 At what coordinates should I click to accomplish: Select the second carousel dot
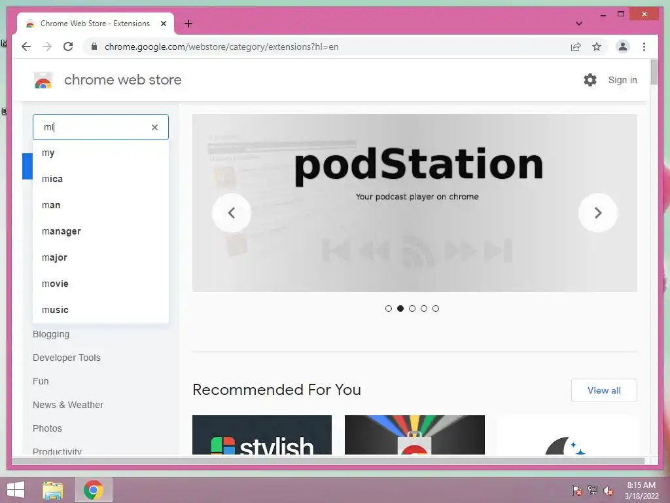point(400,308)
